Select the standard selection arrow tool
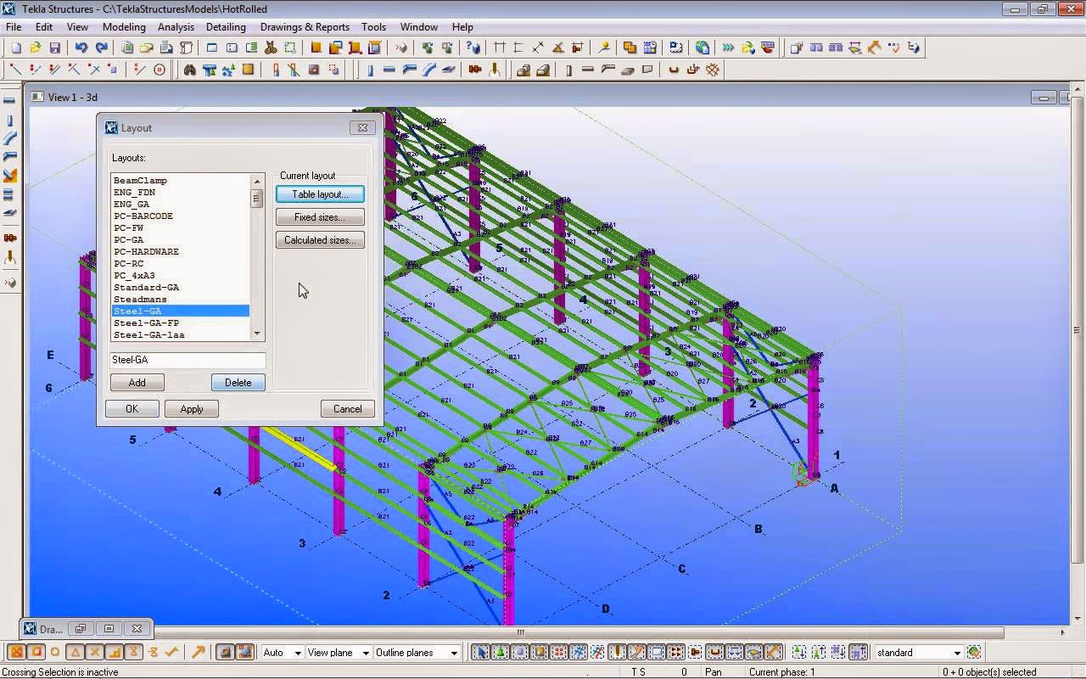Image resolution: width=1086 pixels, height=679 pixels. [480, 652]
